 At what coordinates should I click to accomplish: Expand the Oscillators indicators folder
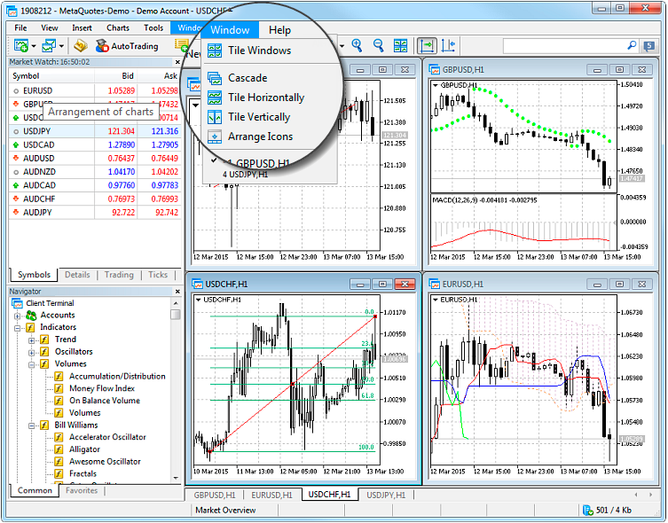[32, 352]
